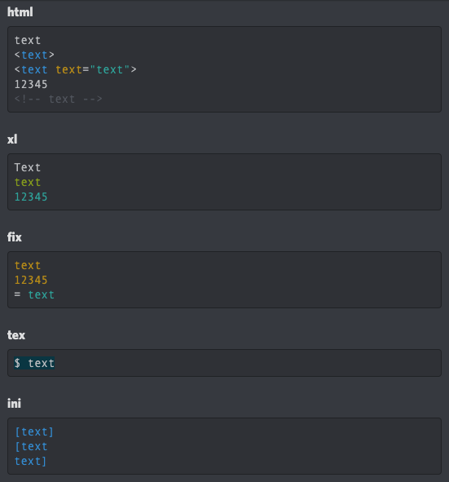
Task: Click the "html" heading
Action: point(20,12)
